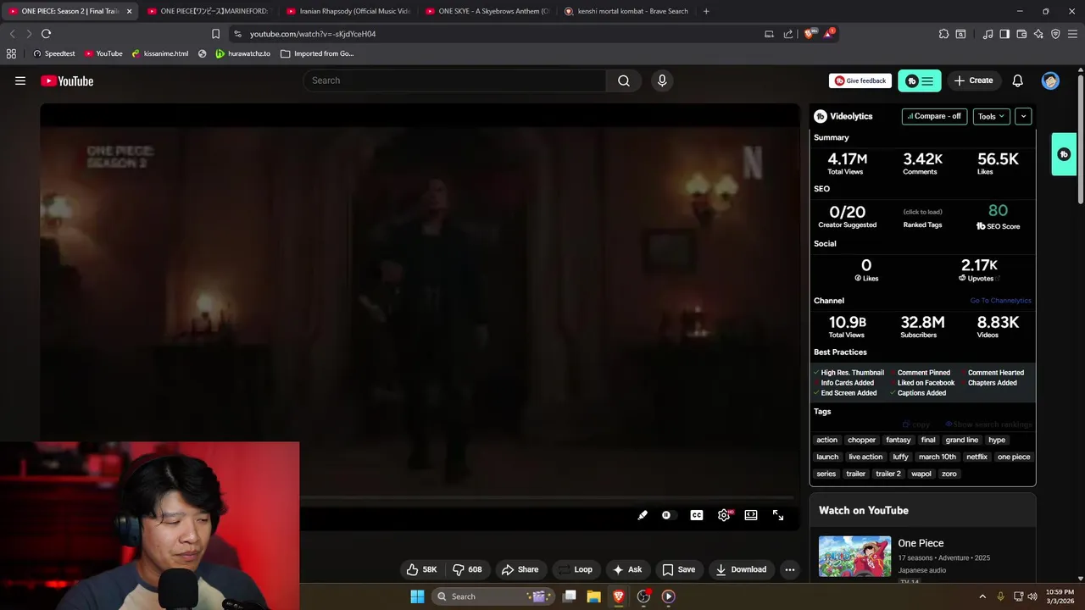Screen dimensions: 1085x610
Task: Ask about this video
Action: click(627, 569)
